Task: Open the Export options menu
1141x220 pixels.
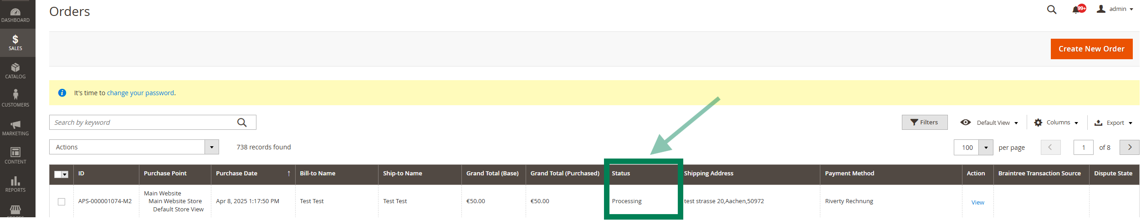Action: point(1113,123)
